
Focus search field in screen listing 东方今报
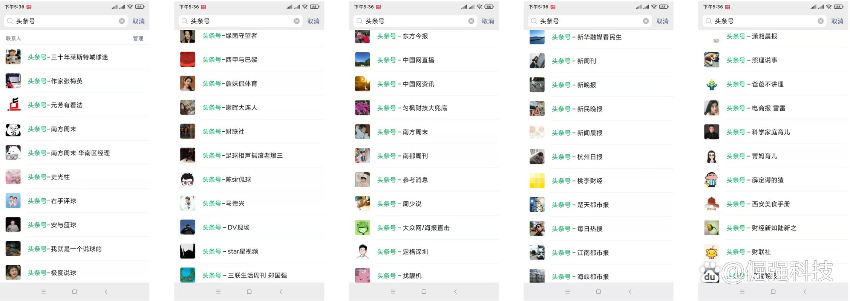tap(415, 21)
